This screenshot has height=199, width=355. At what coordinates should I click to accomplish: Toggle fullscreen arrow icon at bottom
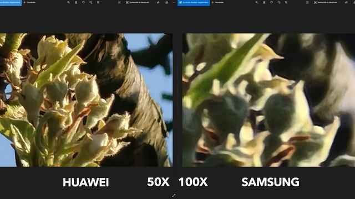174,196
